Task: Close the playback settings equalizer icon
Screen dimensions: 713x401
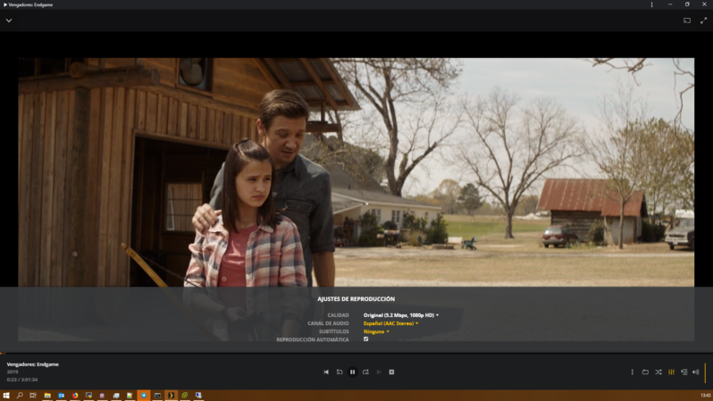Action: [x=671, y=372]
